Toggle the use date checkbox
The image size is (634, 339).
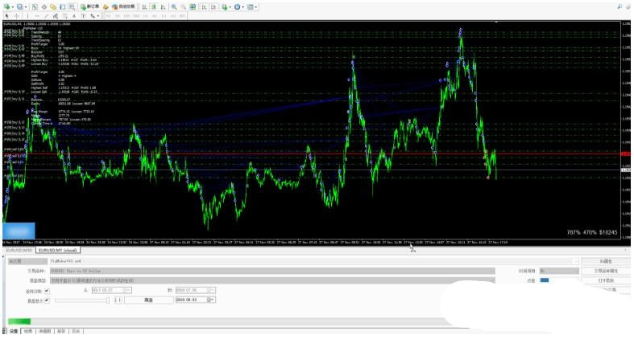pyautogui.click(x=46, y=289)
